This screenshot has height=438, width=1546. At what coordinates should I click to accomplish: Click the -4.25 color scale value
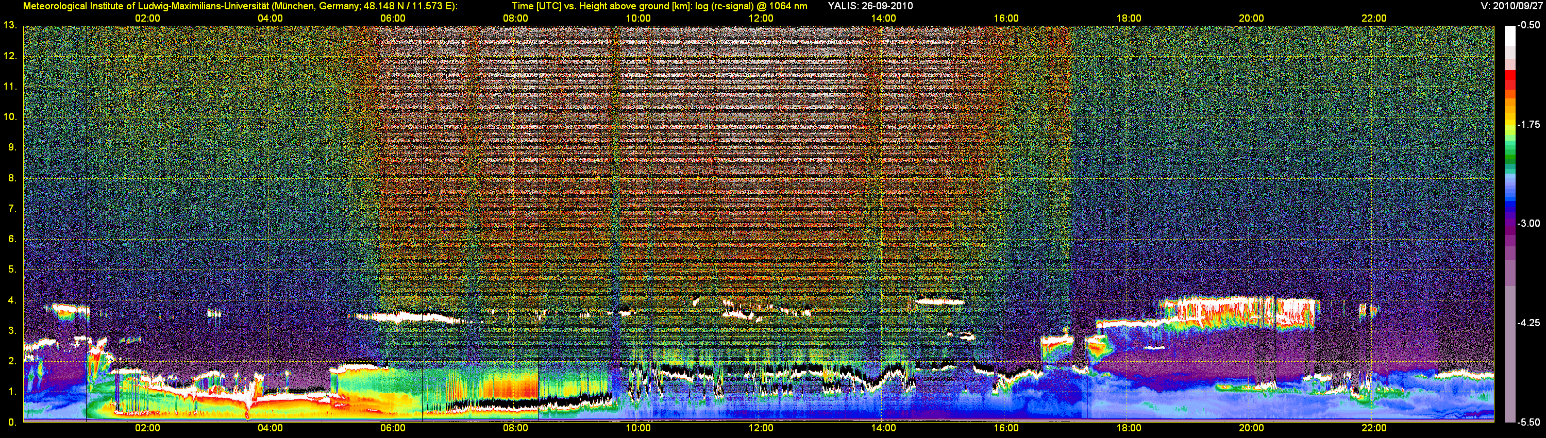[1529, 323]
